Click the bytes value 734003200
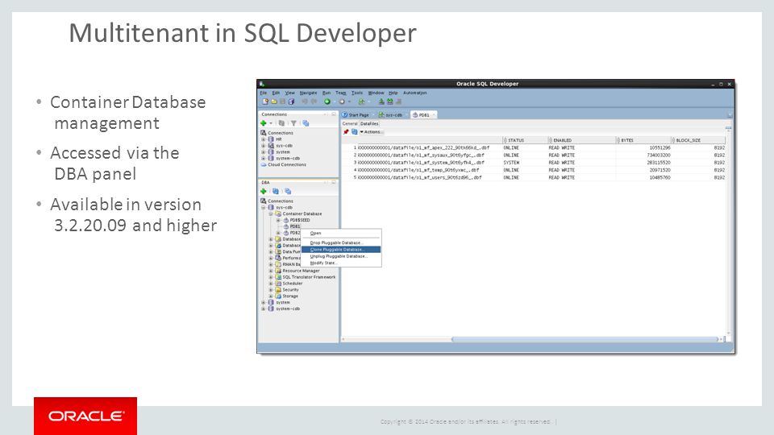 (x=660, y=155)
